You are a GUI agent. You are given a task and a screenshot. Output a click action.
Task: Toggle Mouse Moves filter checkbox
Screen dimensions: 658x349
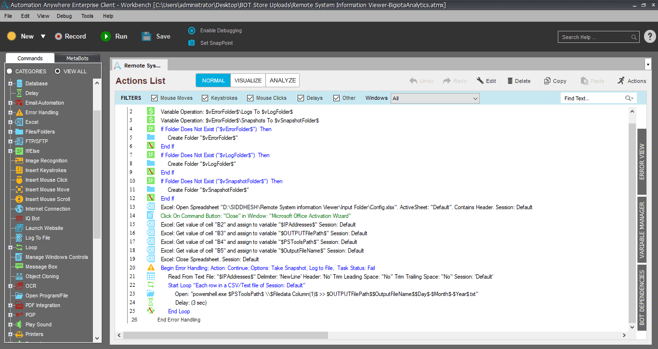154,98
